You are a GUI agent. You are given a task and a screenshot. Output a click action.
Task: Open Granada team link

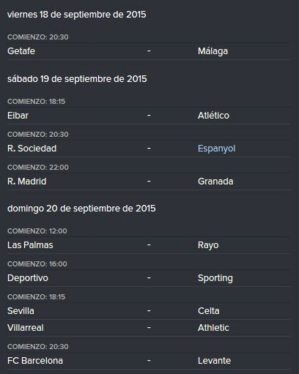215,182
